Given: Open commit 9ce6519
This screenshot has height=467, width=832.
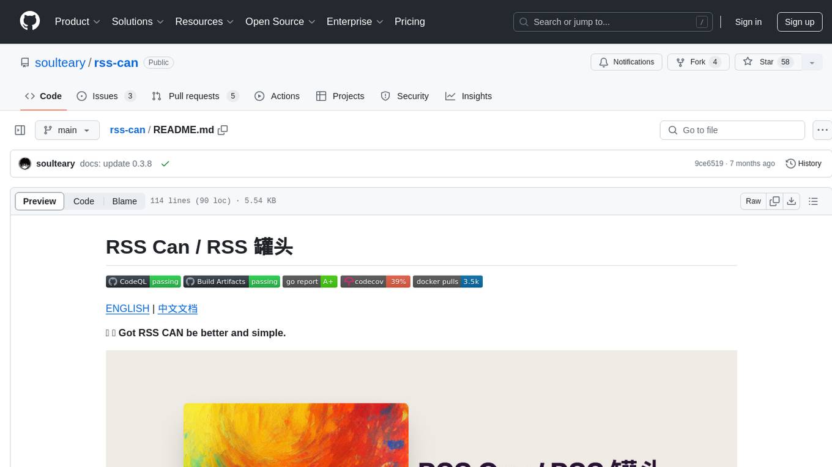Looking at the screenshot, I should pyautogui.click(x=709, y=164).
